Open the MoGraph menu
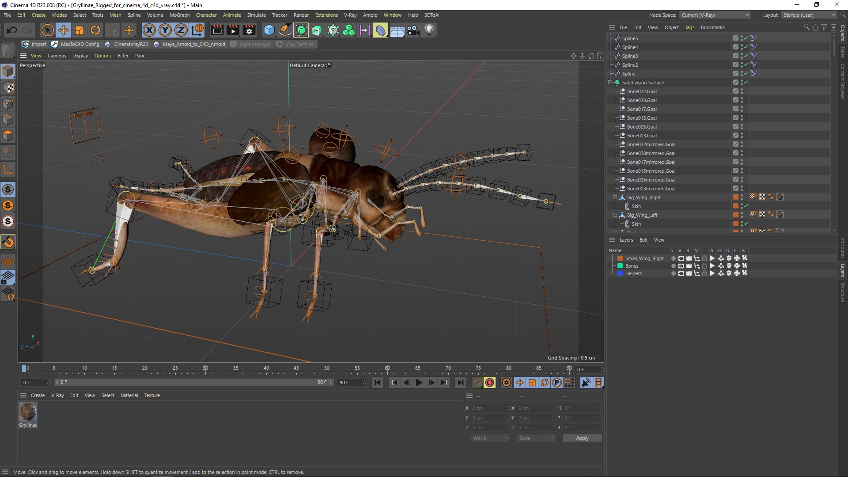 [x=179, y=15]
